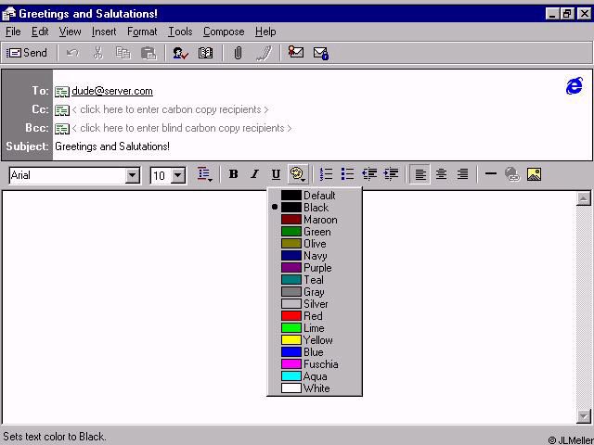Screen dimensions: 594x445
Task: Click the message body scrollbar up arrow
Action: (x=584, y=198)
